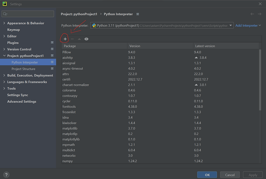Click the help question mark button
Screen dimensions: 266x179
coord(6,175)
